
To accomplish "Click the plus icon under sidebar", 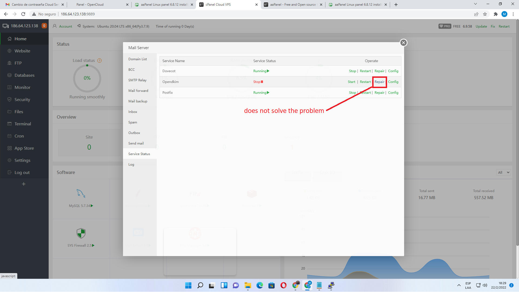I will (x=24, y=184).
